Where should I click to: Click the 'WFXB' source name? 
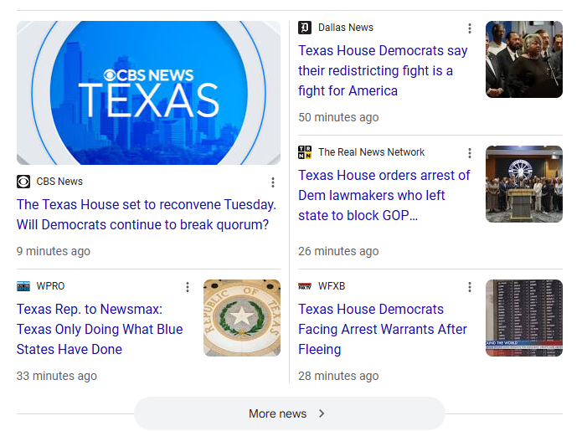332,286
